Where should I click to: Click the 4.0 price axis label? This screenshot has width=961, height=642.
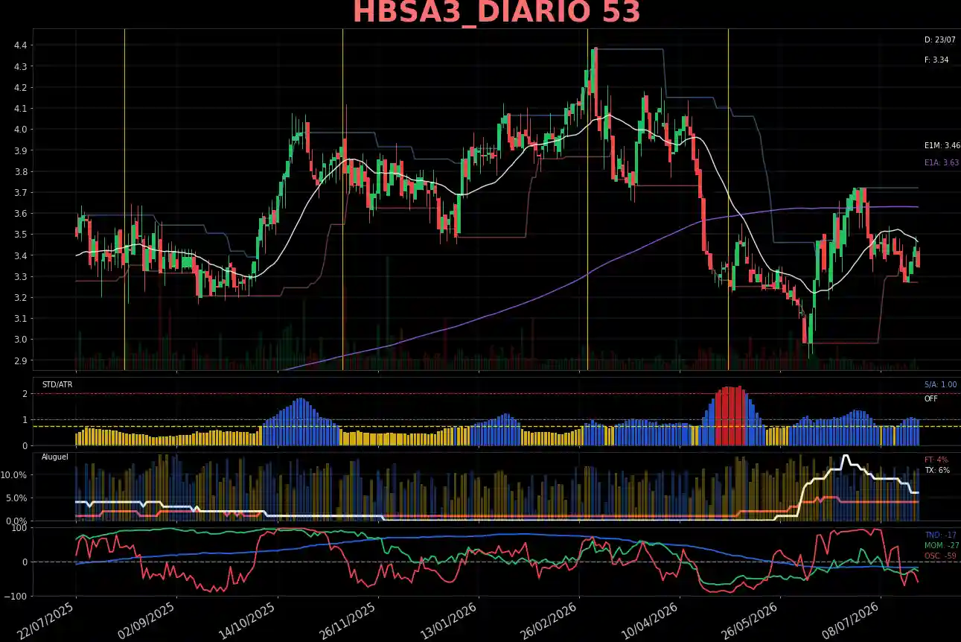(x=20, y=130)
